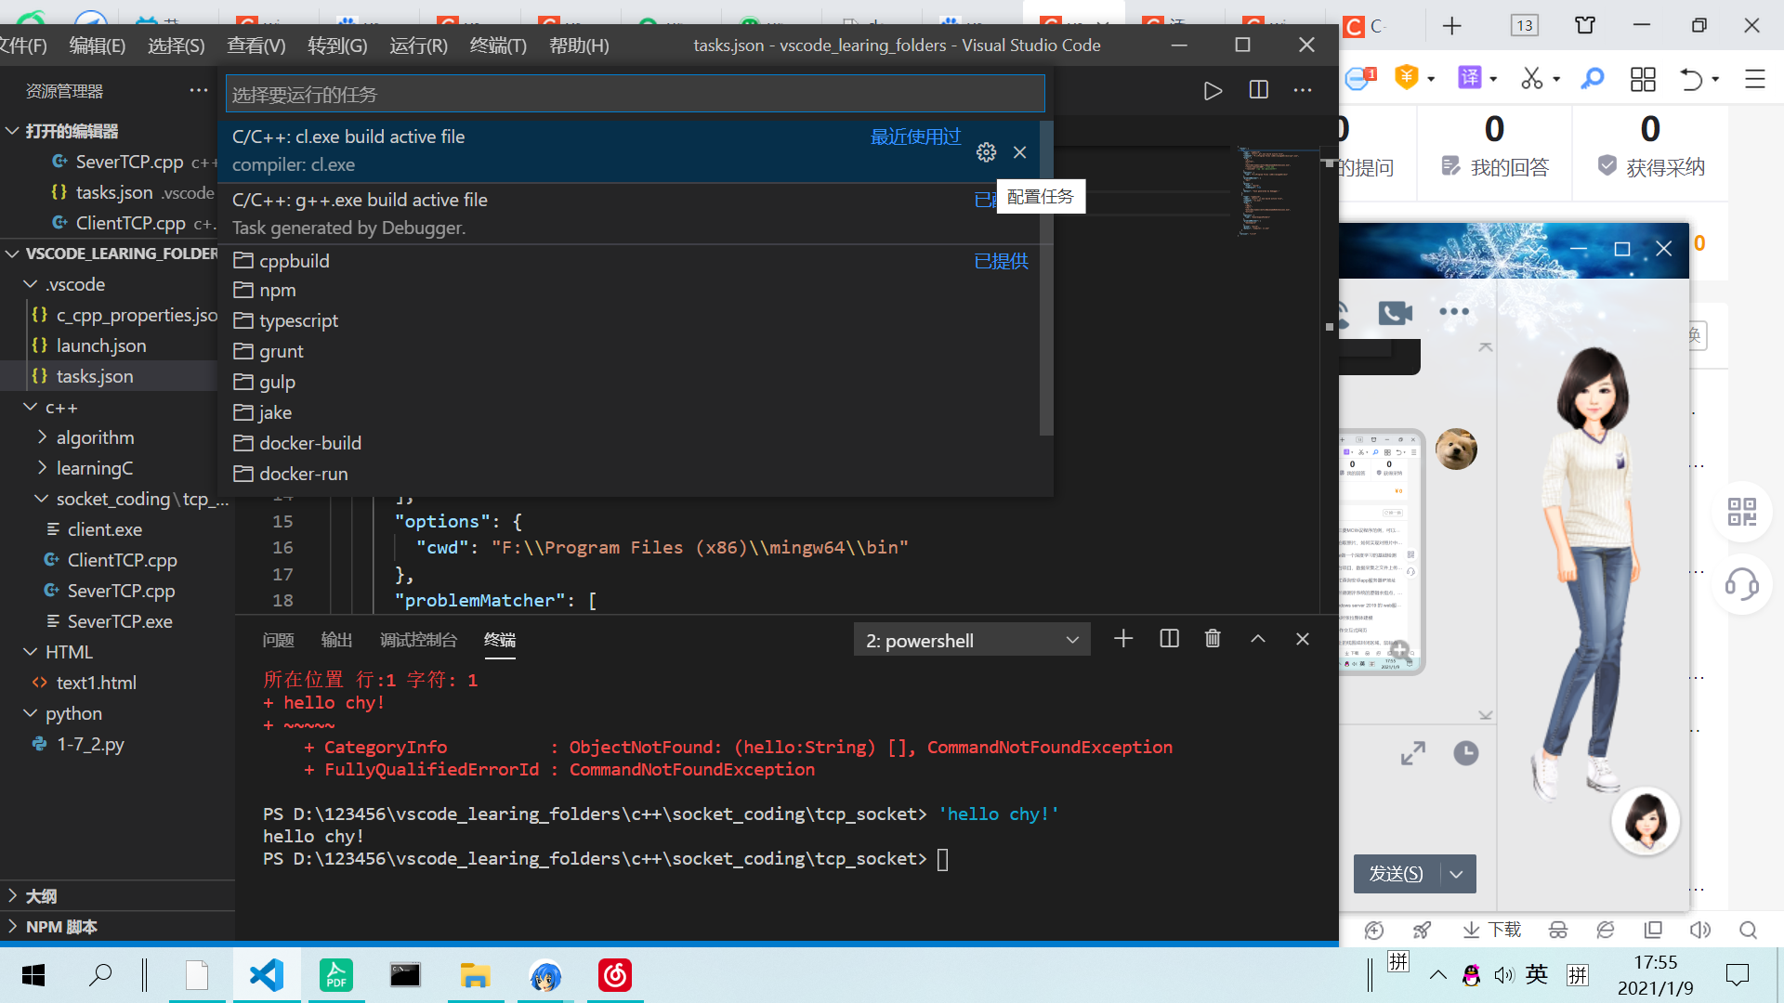Open Visual Studio Code from the taskbar

pos(267,975)
